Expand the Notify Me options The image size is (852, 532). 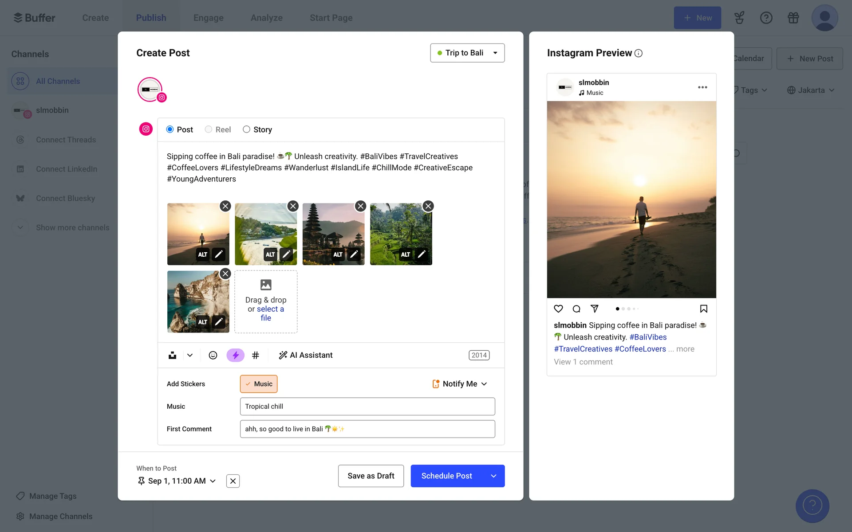point(460,384)
